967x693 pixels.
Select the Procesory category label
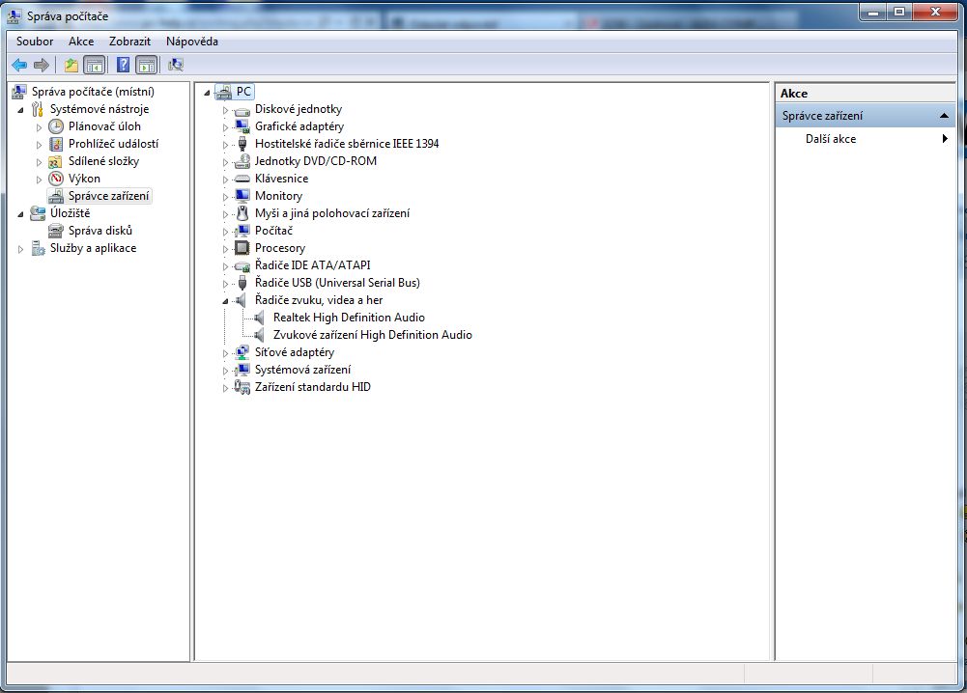coord(280,248)
